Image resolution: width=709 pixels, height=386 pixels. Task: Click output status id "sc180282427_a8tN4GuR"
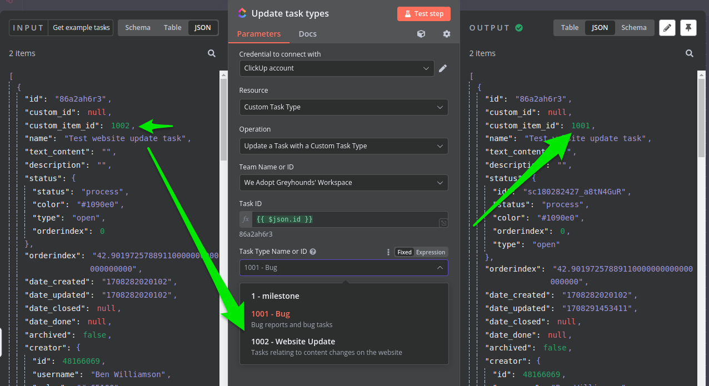574,192
